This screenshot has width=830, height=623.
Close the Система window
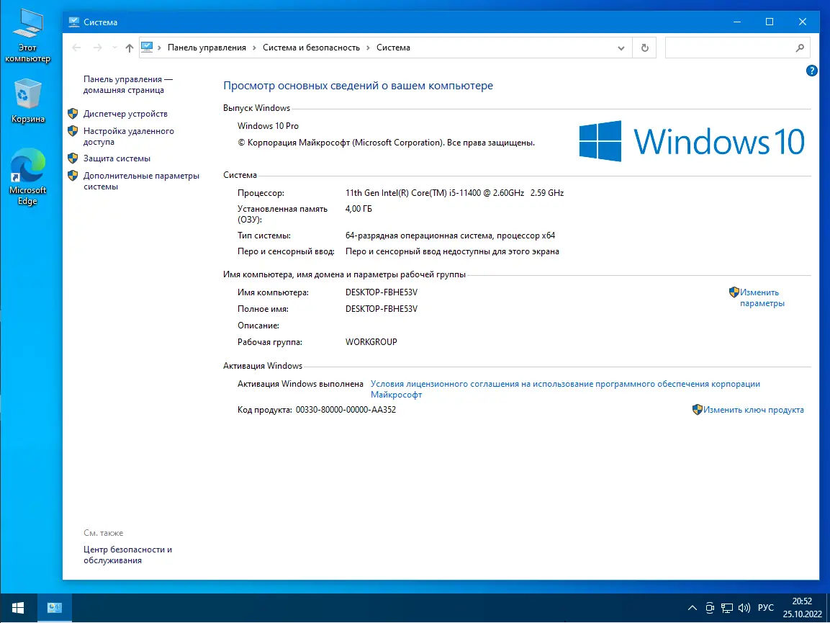click(x=803, y=22)
